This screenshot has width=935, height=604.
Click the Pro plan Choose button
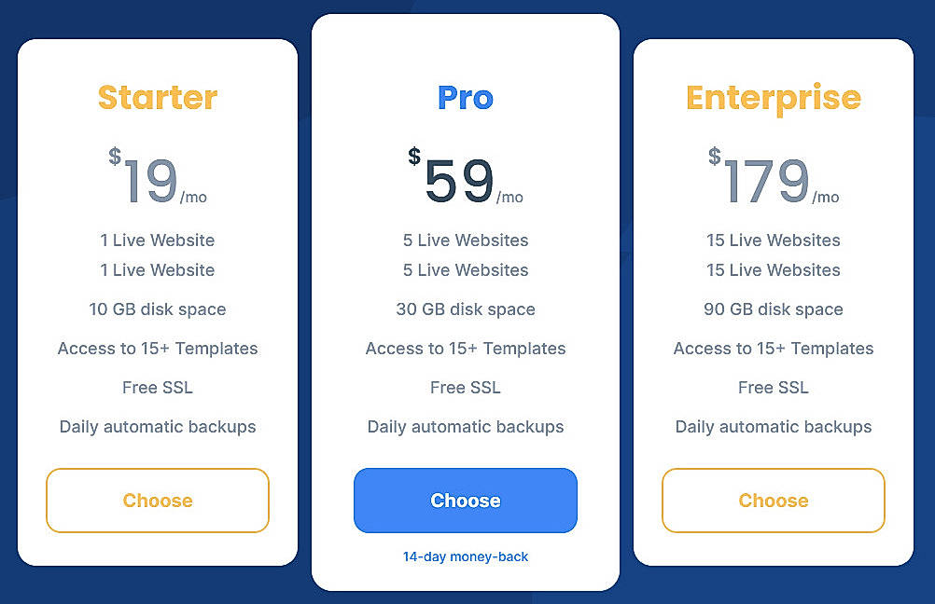tap(465, 501)
